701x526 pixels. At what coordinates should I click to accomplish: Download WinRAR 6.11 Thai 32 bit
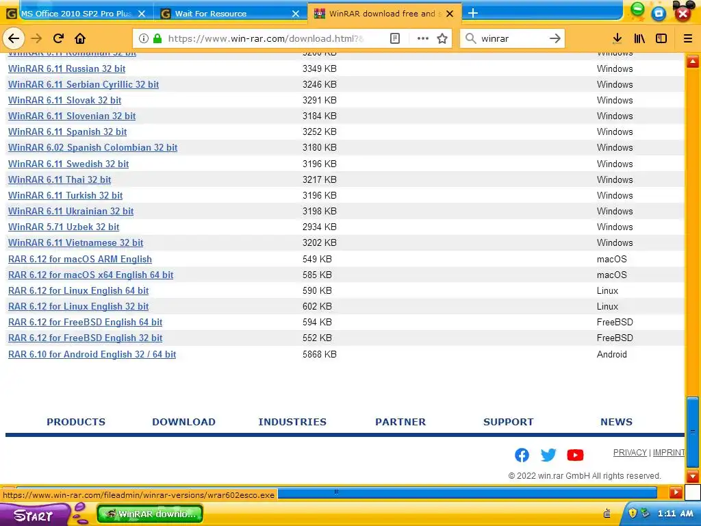point(60,179)
